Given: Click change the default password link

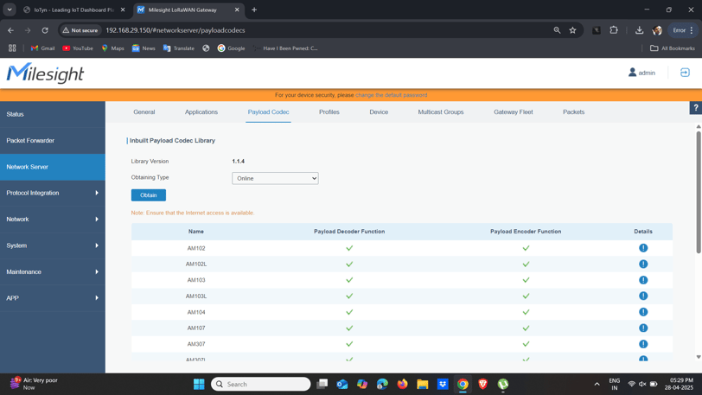Looking at the screenshot, I should pyautogui.click(x=392, y=95).
